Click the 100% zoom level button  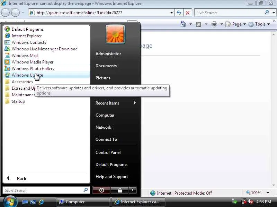pos(254,193)
